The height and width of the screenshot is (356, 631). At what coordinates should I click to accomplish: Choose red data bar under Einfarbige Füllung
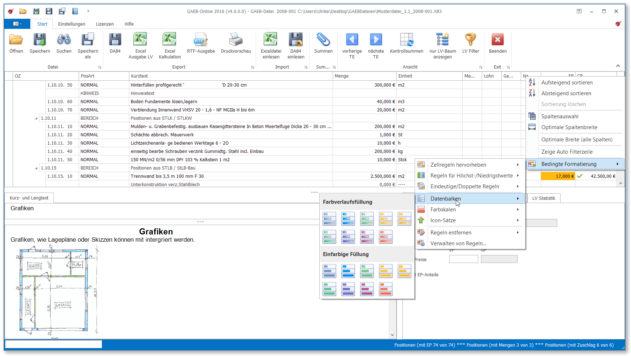coord(385,289)
